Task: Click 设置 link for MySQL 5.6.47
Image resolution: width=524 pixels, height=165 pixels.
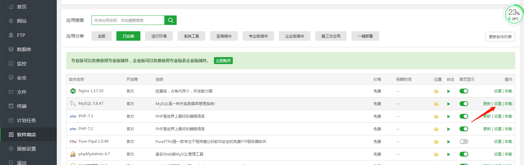Action: click(498, 104)
